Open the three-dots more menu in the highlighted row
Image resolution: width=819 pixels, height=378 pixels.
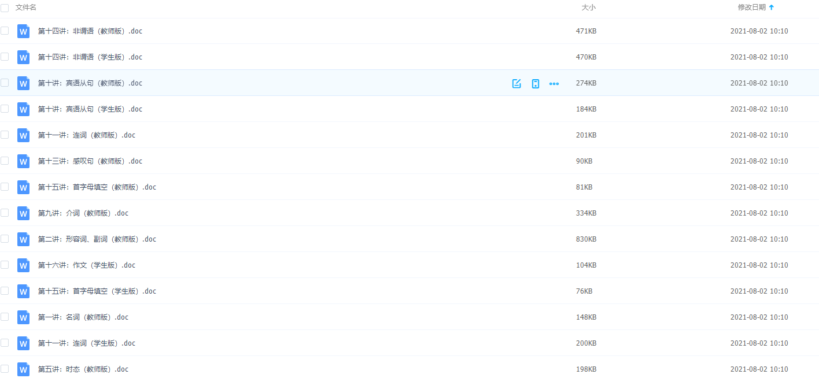pos(554,83)
